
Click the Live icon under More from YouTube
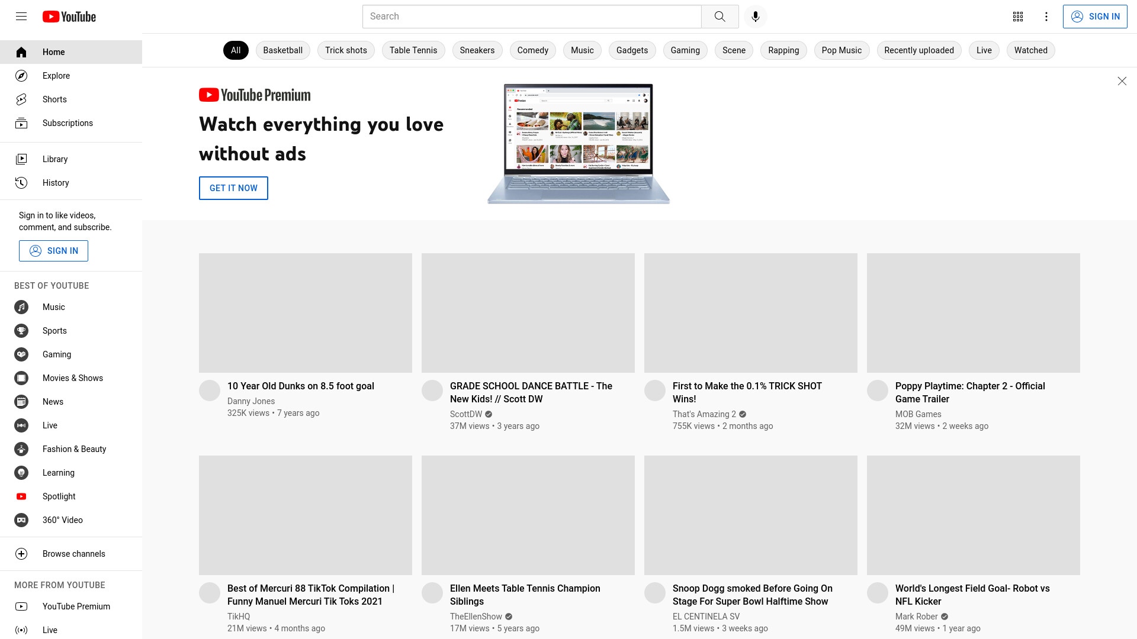pos(21,630)
